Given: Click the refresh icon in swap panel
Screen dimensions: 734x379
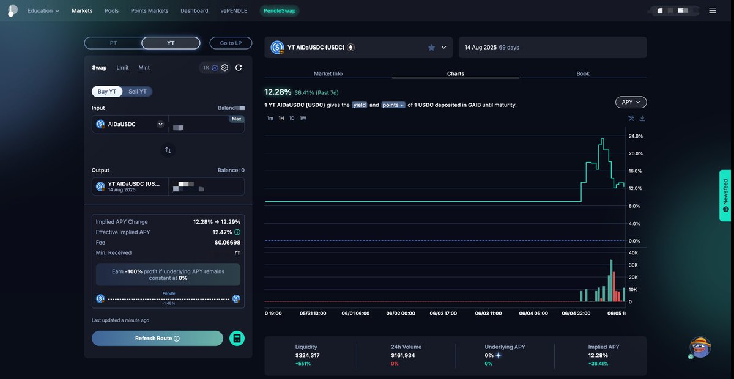Looking at the screenshot, I should coord(239,68).
